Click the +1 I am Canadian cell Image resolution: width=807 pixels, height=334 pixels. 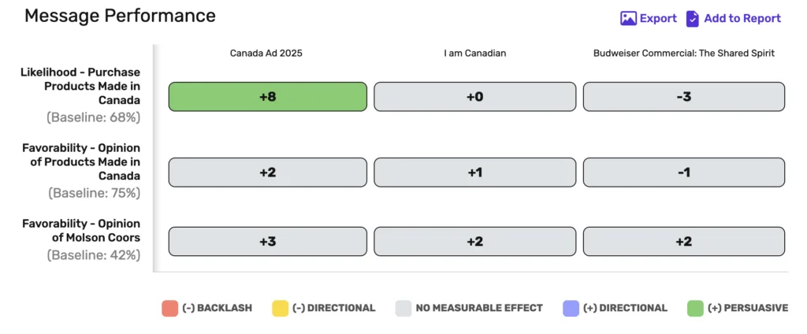click(474, 173)
